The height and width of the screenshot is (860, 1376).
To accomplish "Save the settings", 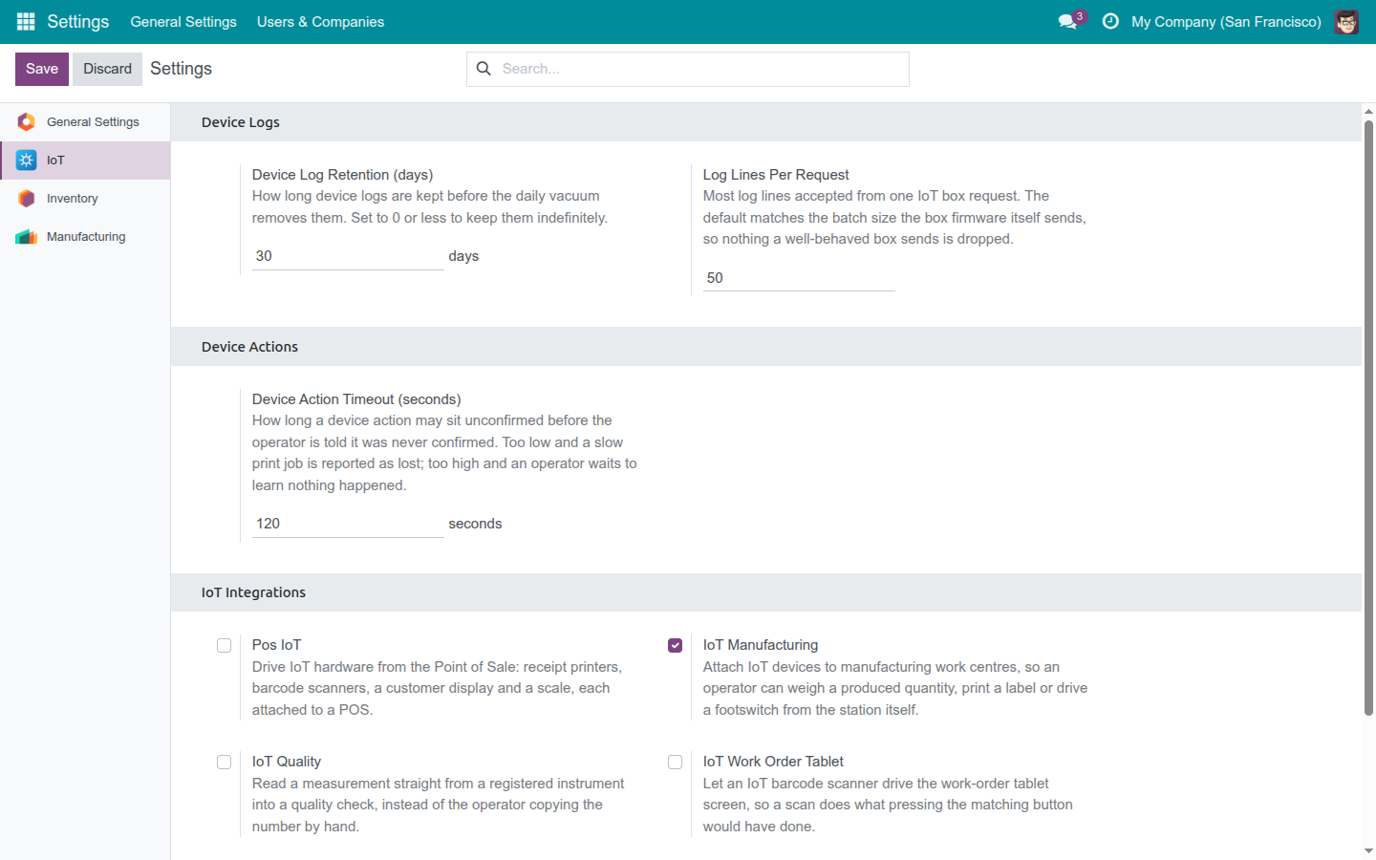I will click(x=42, y=69).
